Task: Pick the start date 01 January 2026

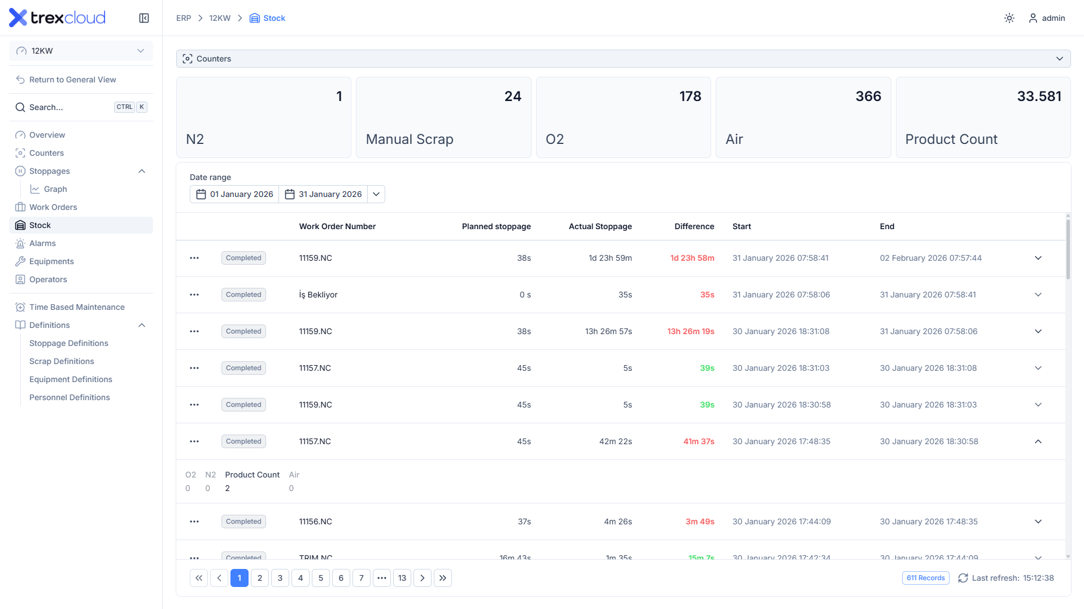Action: point(234,194)
